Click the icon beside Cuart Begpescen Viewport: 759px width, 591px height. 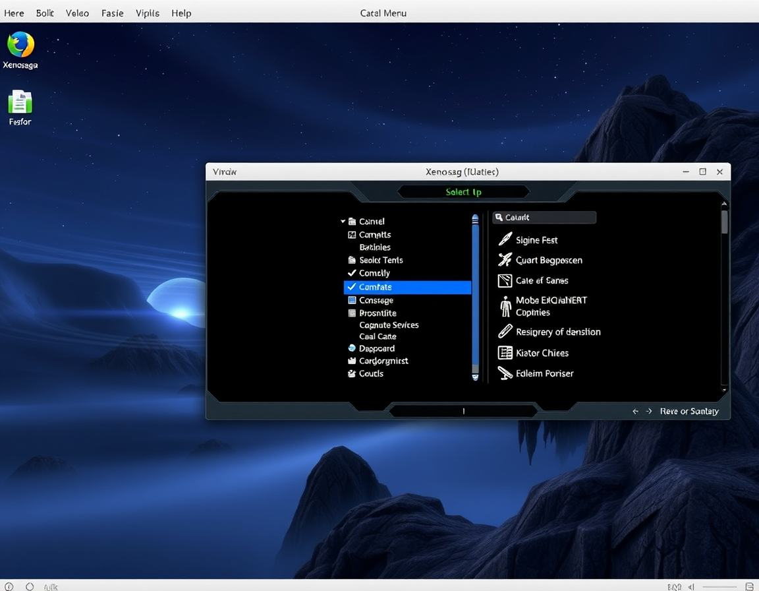[x=505, y=260]
